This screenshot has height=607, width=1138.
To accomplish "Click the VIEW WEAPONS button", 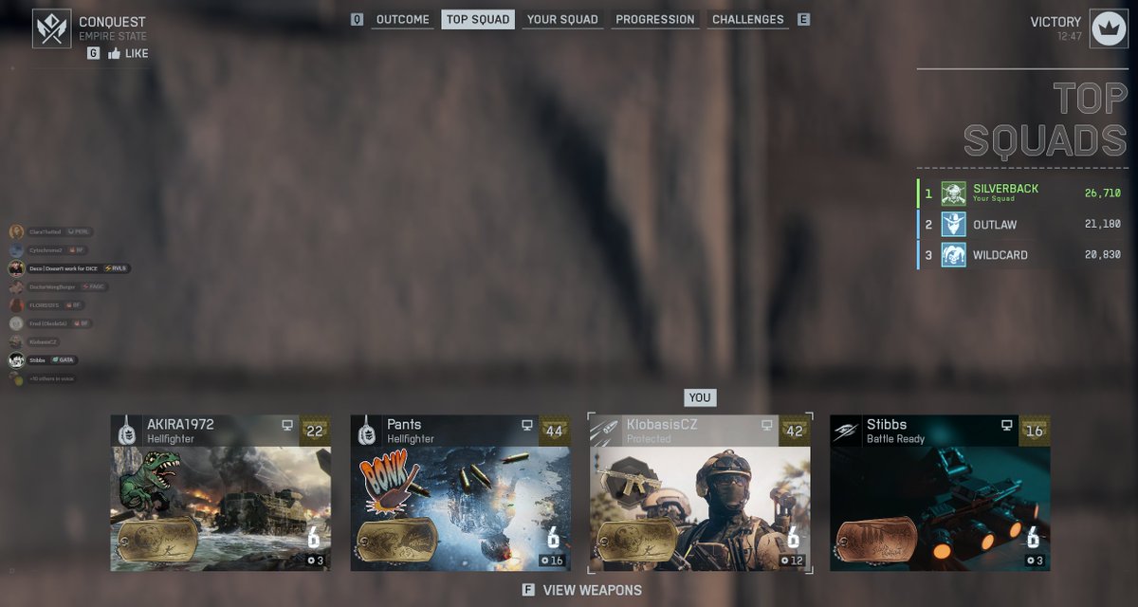I will coord(592,590).
